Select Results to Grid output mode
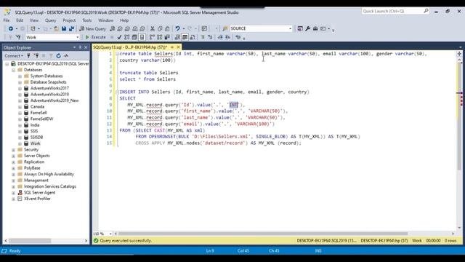Screen dimensions: 465x262 (x=185, y=37)
